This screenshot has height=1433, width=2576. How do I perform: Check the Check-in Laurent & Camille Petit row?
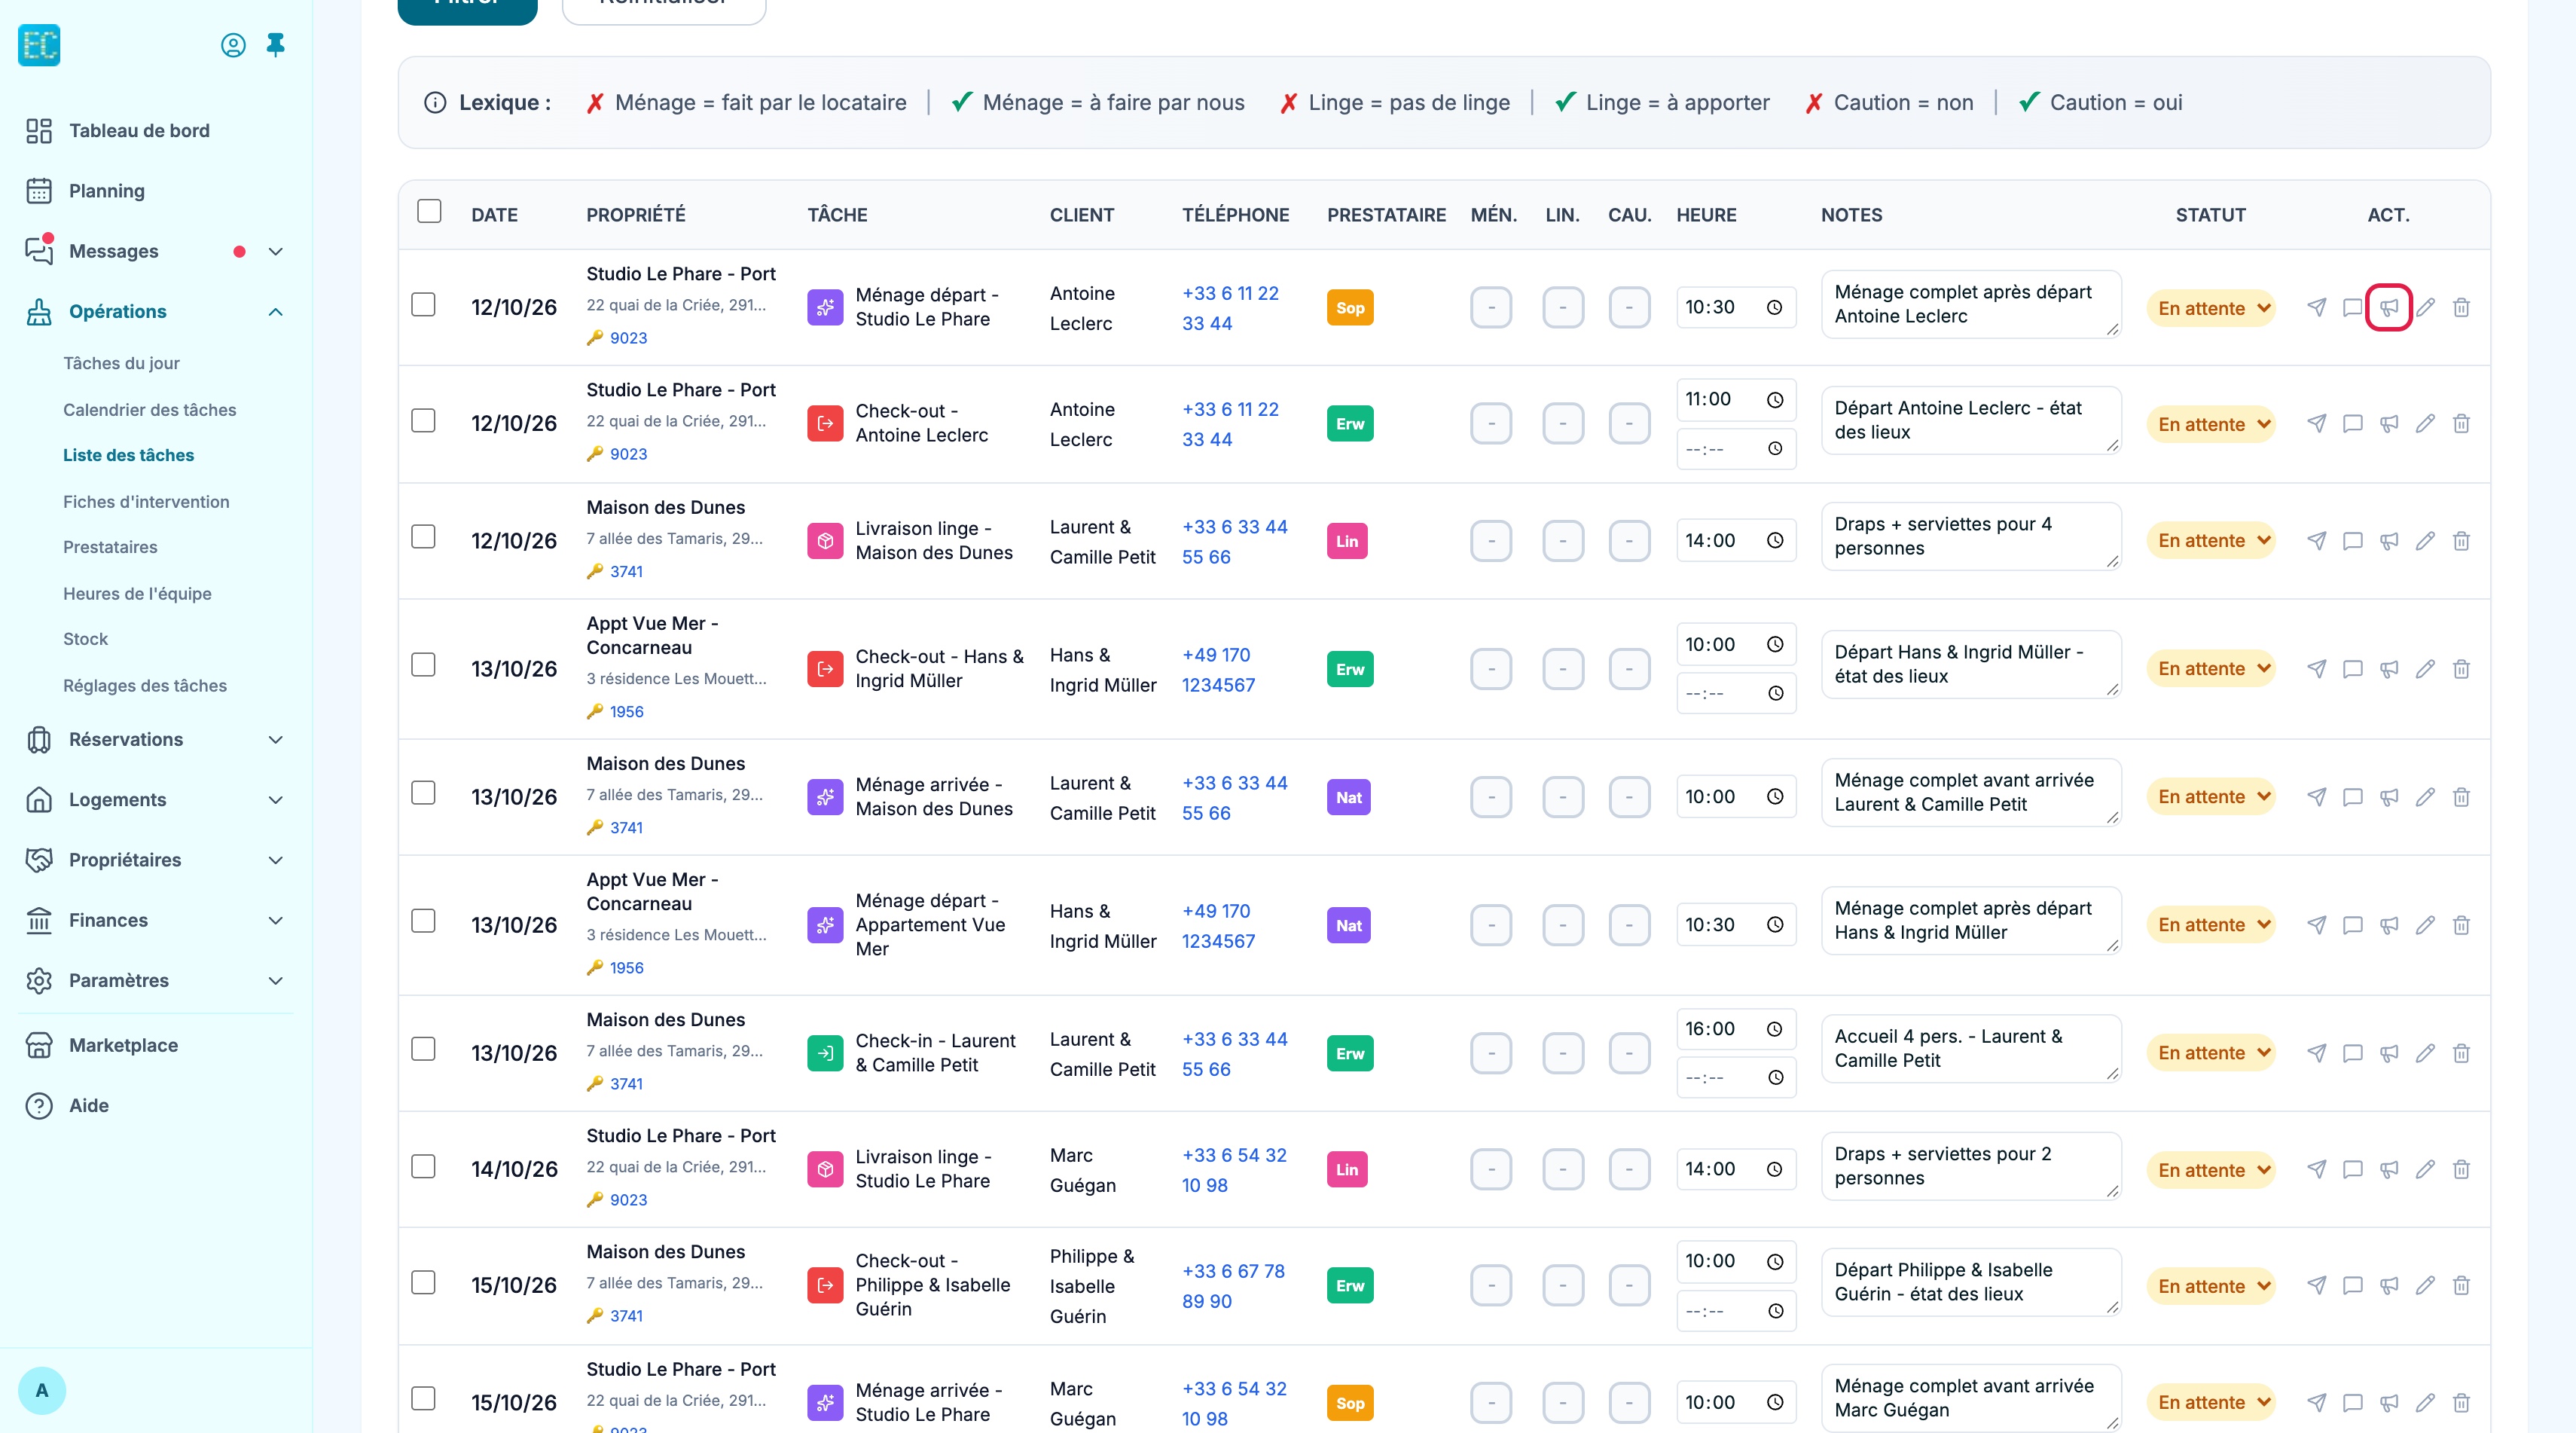pyautogui.click(x=424, y=1049)
